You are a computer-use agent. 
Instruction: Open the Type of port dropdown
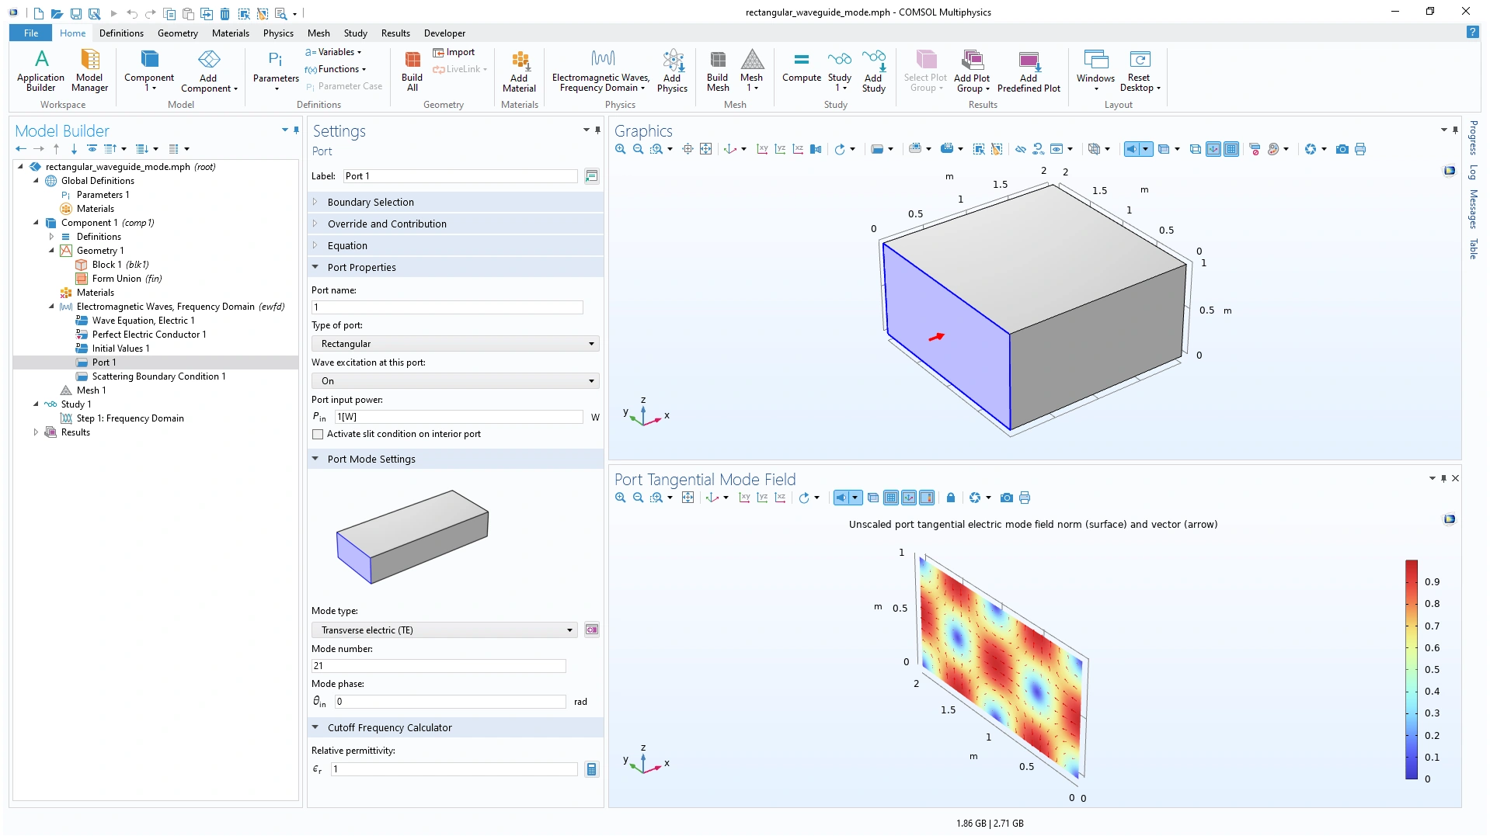(x=455, y=344)
